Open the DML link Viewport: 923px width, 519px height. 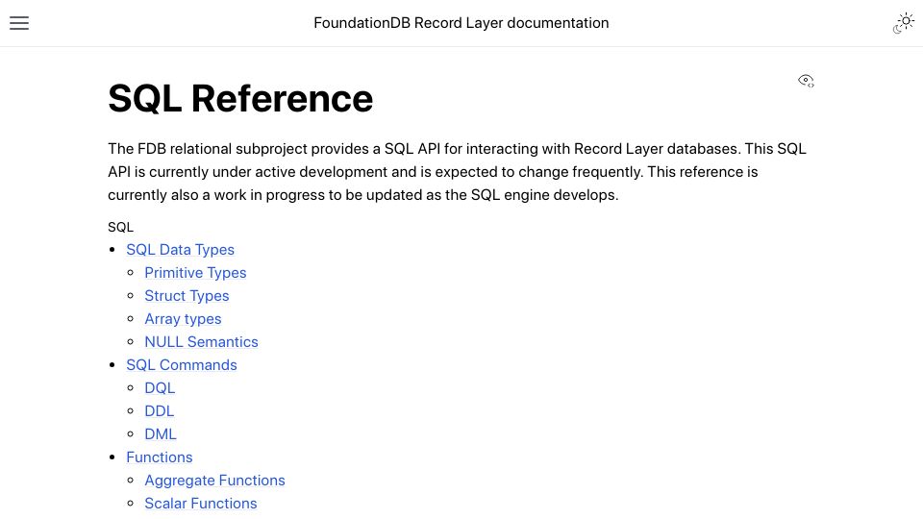161,433
